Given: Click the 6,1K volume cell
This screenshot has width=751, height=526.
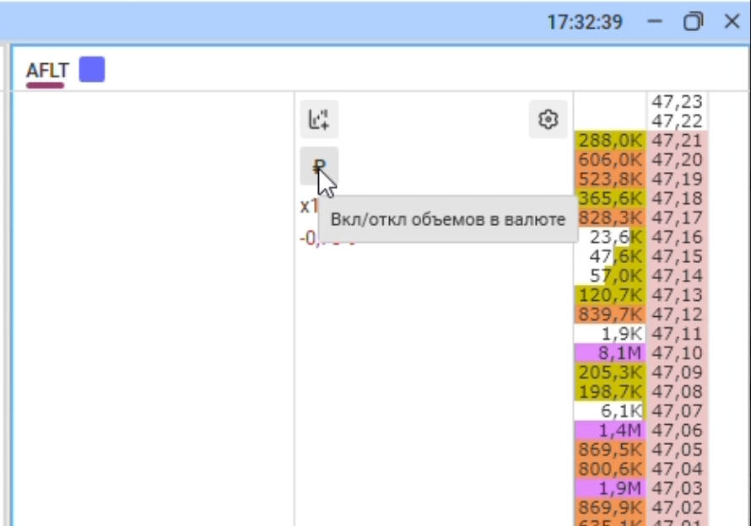Looking at the screenshot, I should coord(610,411).
